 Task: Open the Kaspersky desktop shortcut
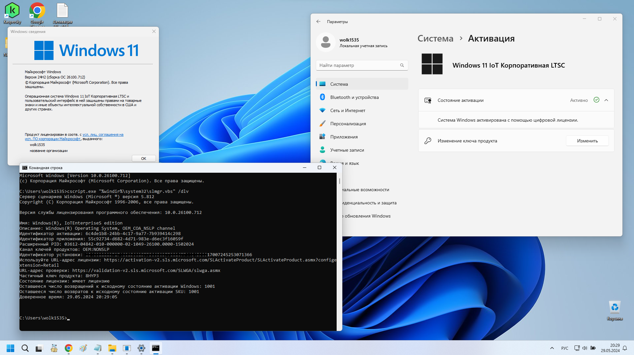coord(12,13)
